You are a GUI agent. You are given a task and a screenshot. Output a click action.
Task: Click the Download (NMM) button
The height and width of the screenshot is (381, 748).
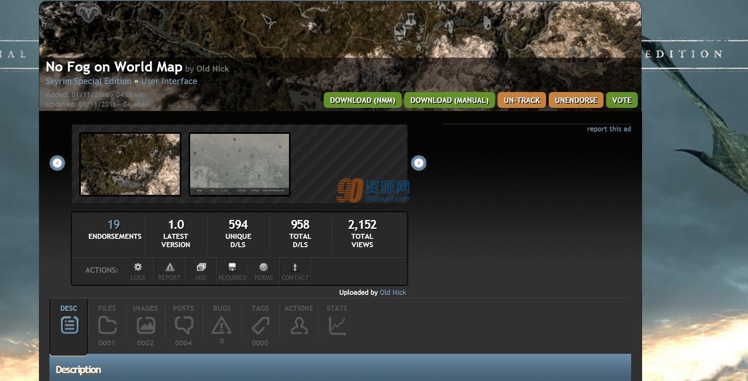363,100
